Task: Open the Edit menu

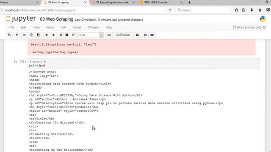Action: pos(24,27)
